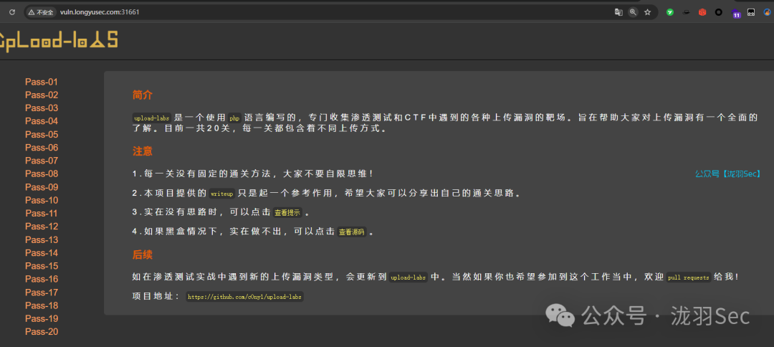Open the zoom magnifier icon in address bar
Screen dimensions: 774x347
[633, 12]
